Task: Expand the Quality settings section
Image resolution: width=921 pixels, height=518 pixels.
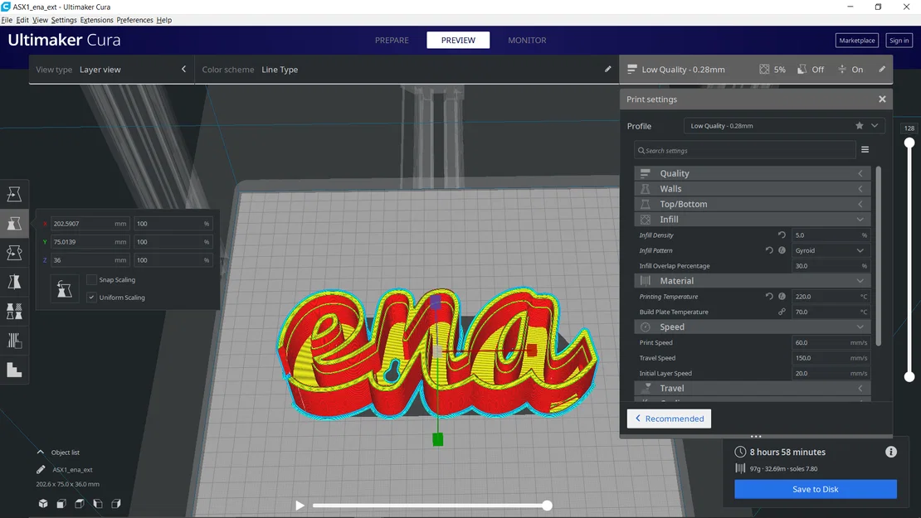Action: point(753,173)
